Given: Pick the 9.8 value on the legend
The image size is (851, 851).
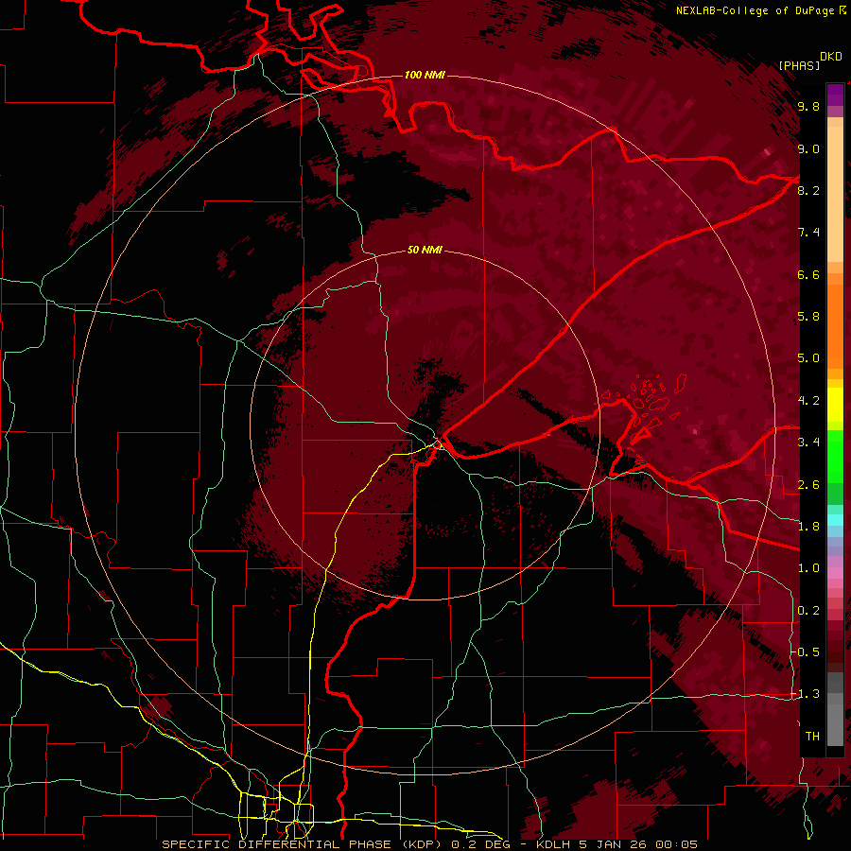Looking at the screenshot, I should pos(808,107).
